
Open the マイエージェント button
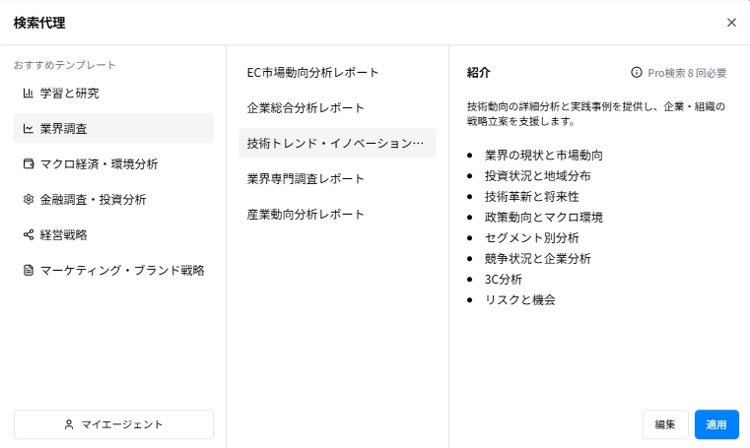tap(113, 424)
